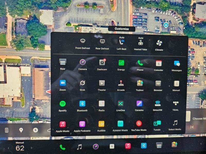Image resolution: width=206 pixels, height=154 pixels.
Task: Tap the camera icon in bottom dock
Action: (96, 147)
